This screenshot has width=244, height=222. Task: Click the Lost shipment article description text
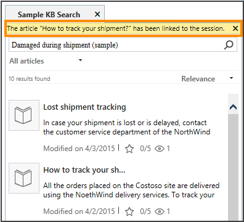tap(127, 127)
